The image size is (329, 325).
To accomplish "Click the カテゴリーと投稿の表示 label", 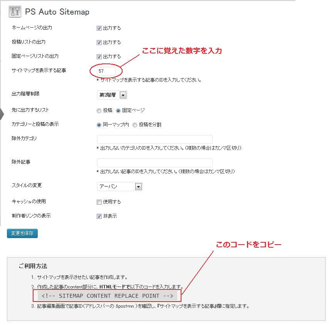I will pyautogui.click(x=35, y=124).
